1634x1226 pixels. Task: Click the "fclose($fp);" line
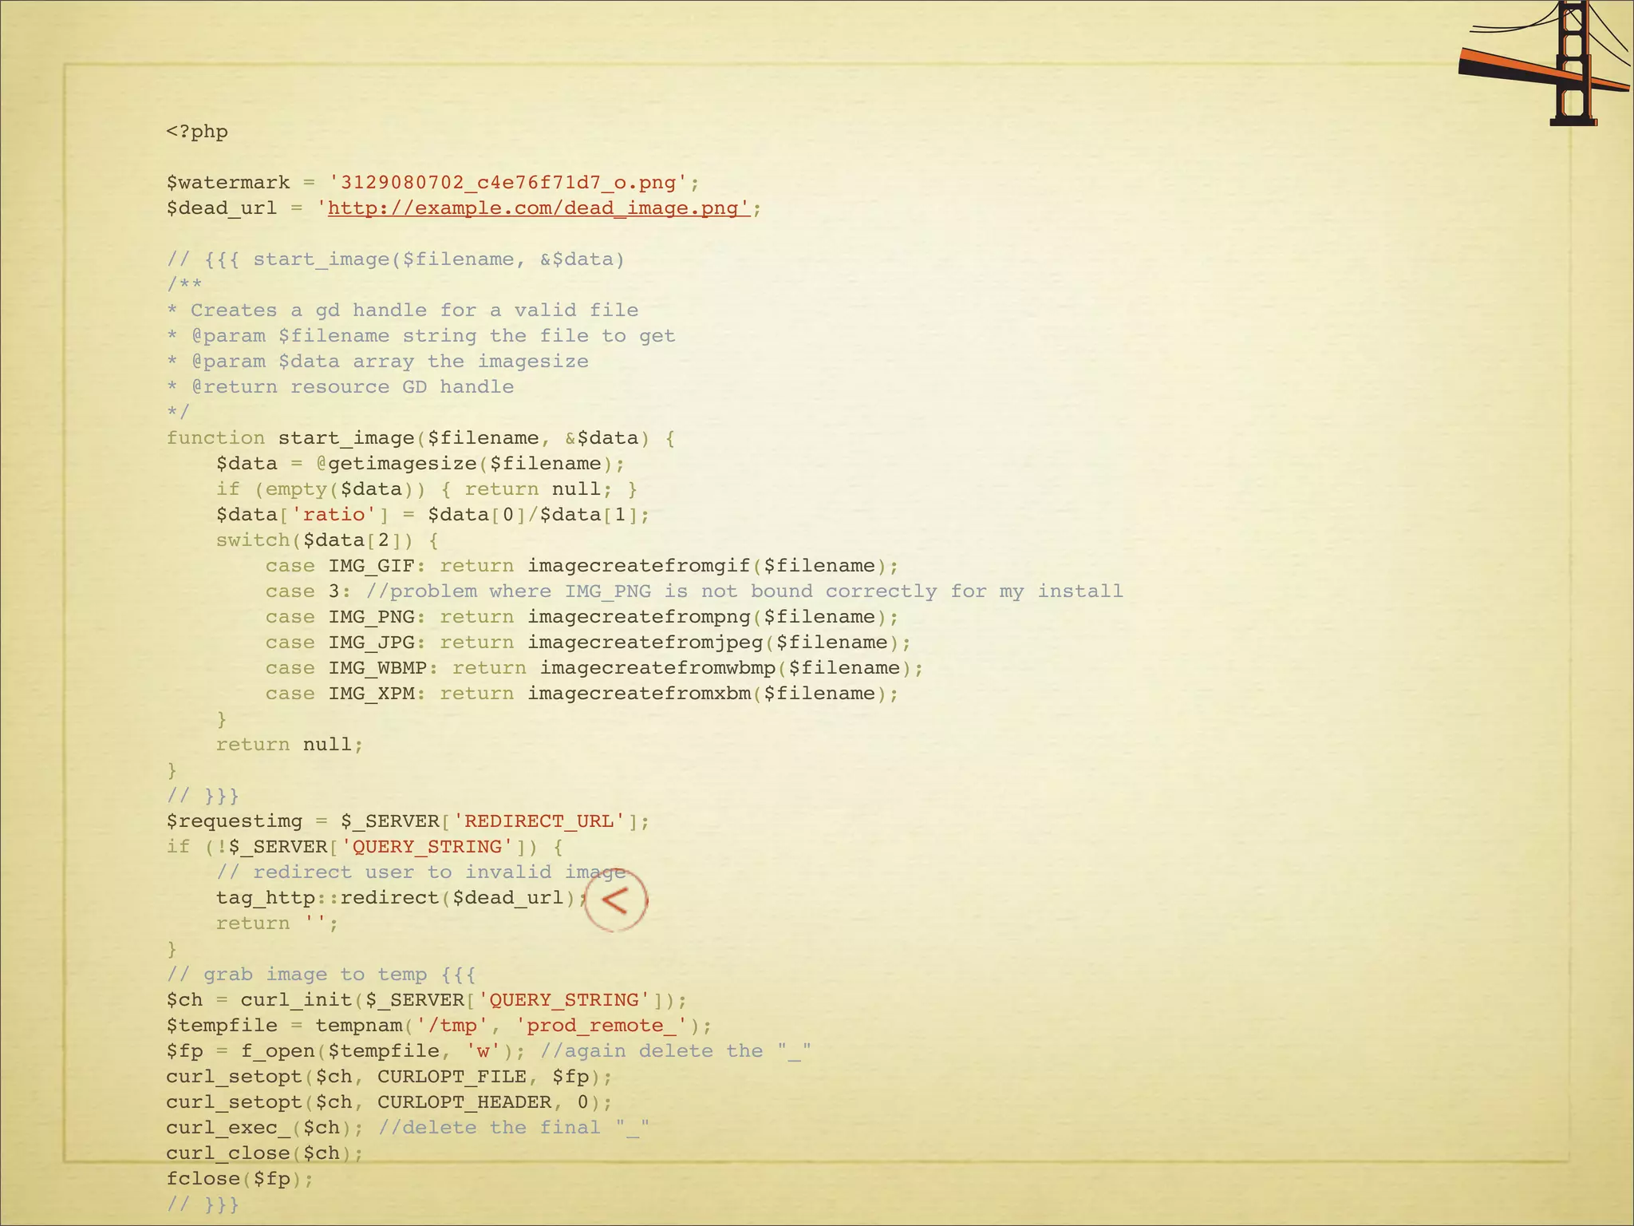pyautogui.click(x=240, y=1179)
